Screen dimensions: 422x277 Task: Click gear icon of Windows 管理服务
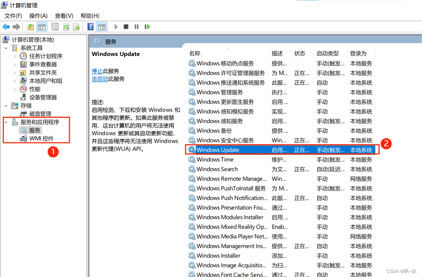pos(192,92)
